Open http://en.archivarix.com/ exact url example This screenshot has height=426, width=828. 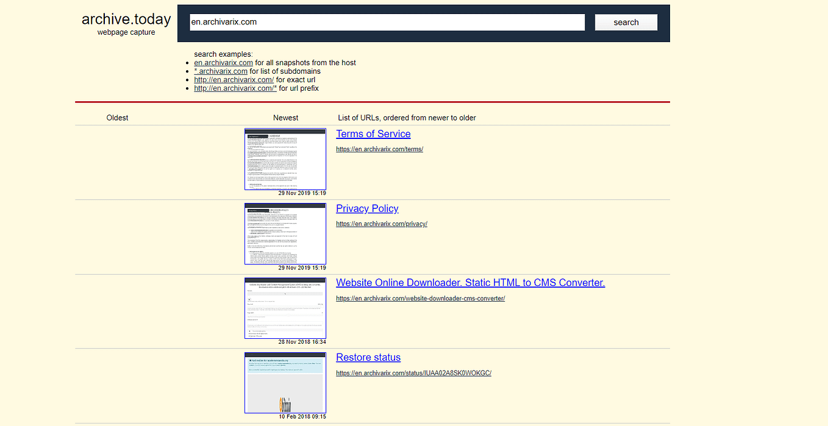[x=234, y=80]
